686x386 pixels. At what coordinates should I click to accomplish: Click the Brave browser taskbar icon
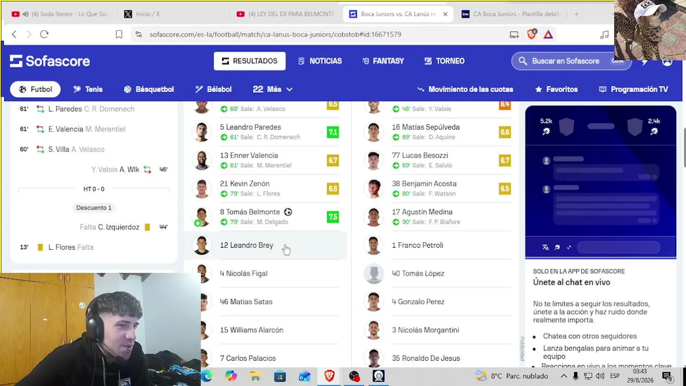tap(329, 376)
